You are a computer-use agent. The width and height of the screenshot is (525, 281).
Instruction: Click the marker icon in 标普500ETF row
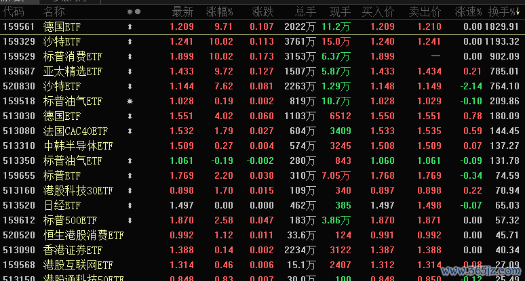[x=130, y=220]
